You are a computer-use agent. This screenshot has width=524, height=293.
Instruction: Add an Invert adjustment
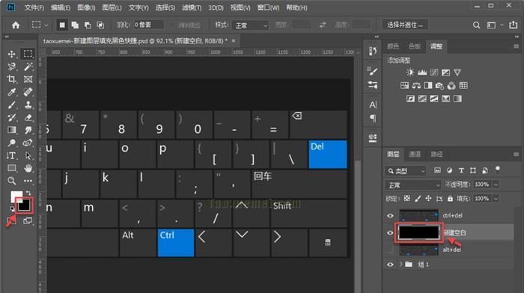tap(410, 99)
